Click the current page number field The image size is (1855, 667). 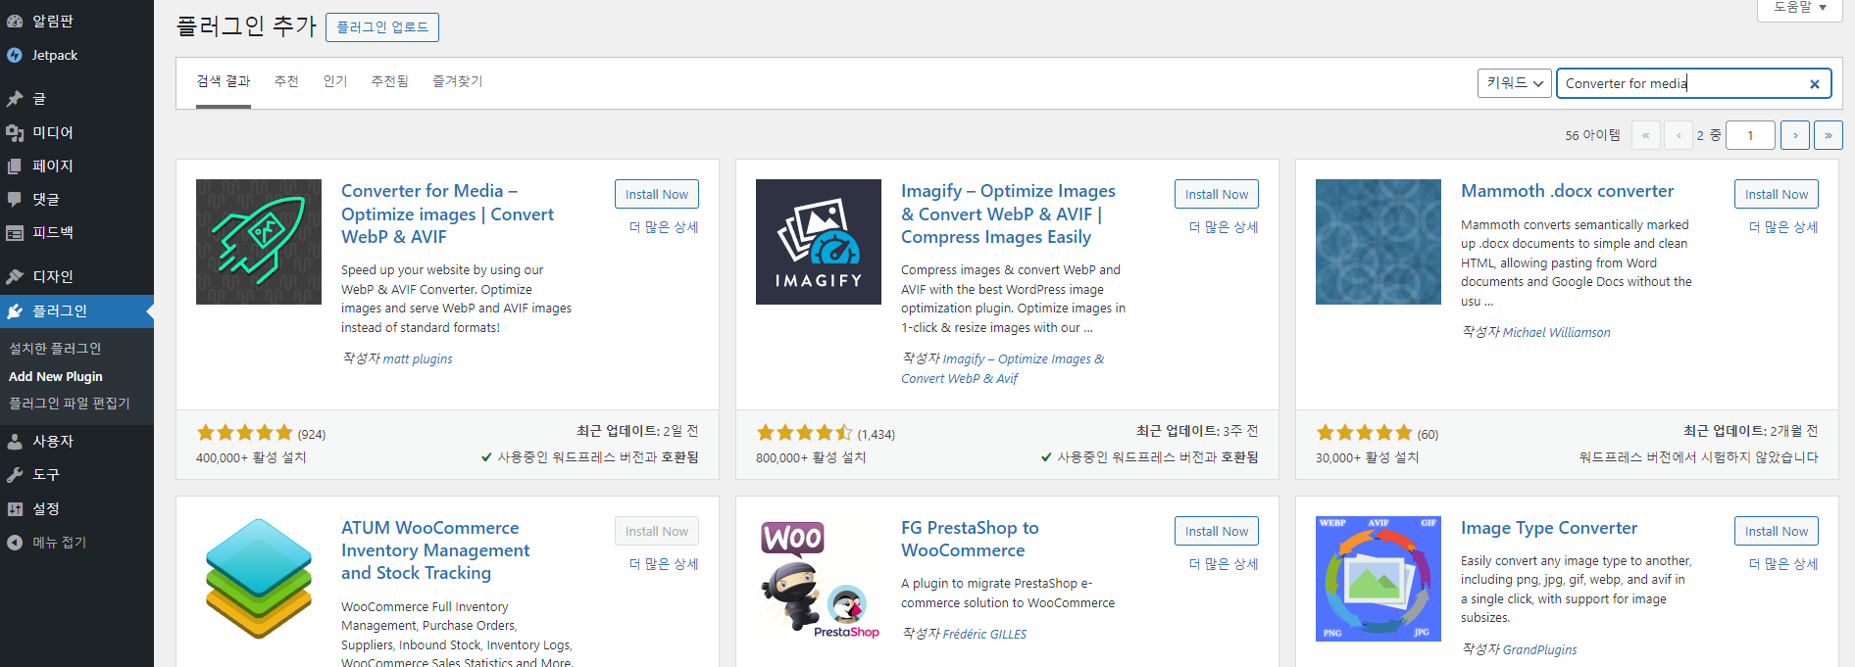click(1750, 135)
